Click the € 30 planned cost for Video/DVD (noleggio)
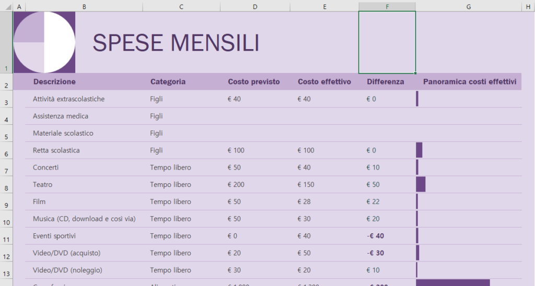 pos(234,270)
